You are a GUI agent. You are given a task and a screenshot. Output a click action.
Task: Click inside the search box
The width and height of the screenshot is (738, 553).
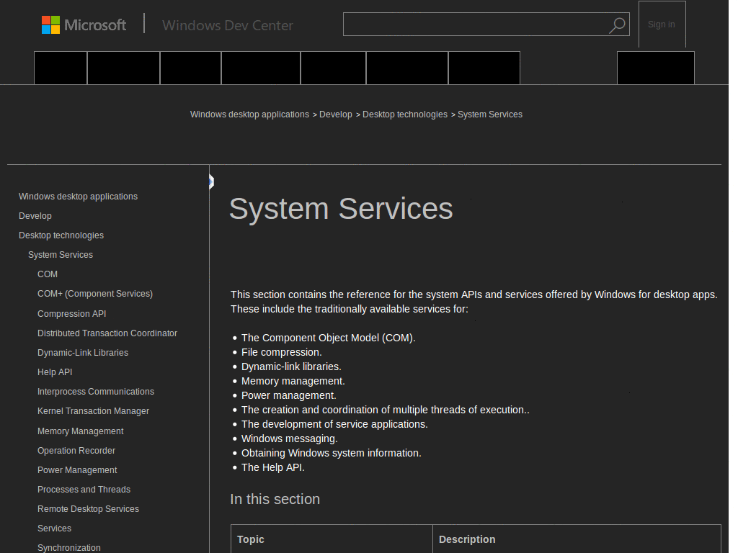pos(476,24)
